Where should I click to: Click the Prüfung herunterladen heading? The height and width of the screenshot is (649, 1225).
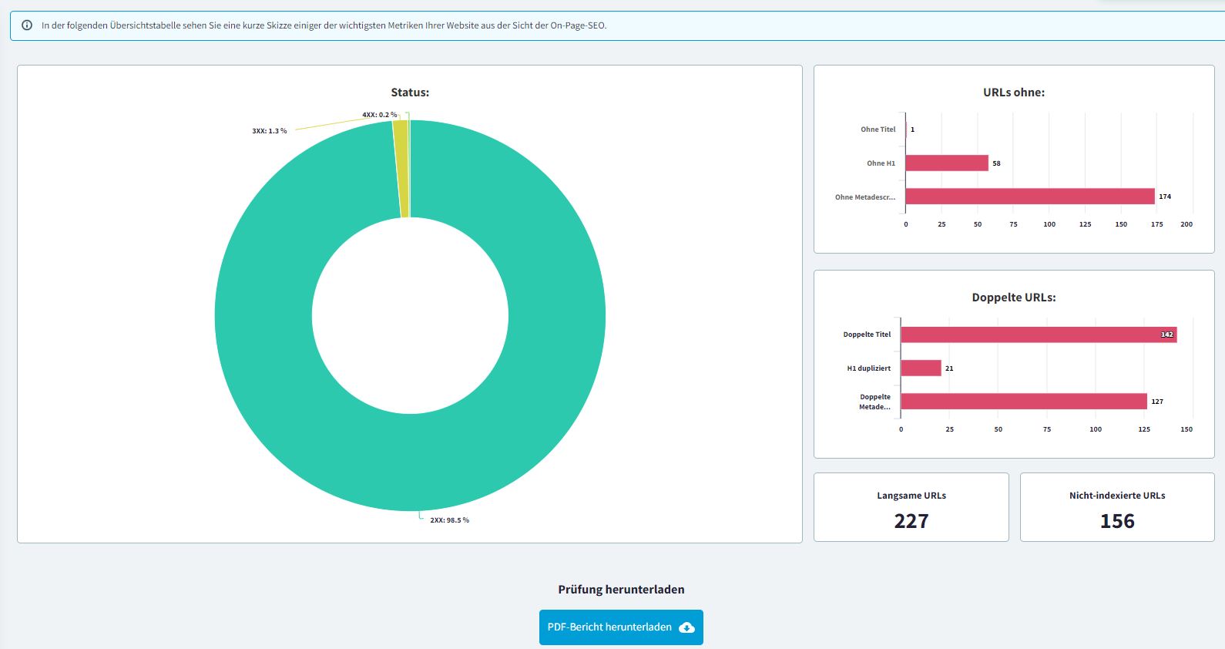coord(621,590)
